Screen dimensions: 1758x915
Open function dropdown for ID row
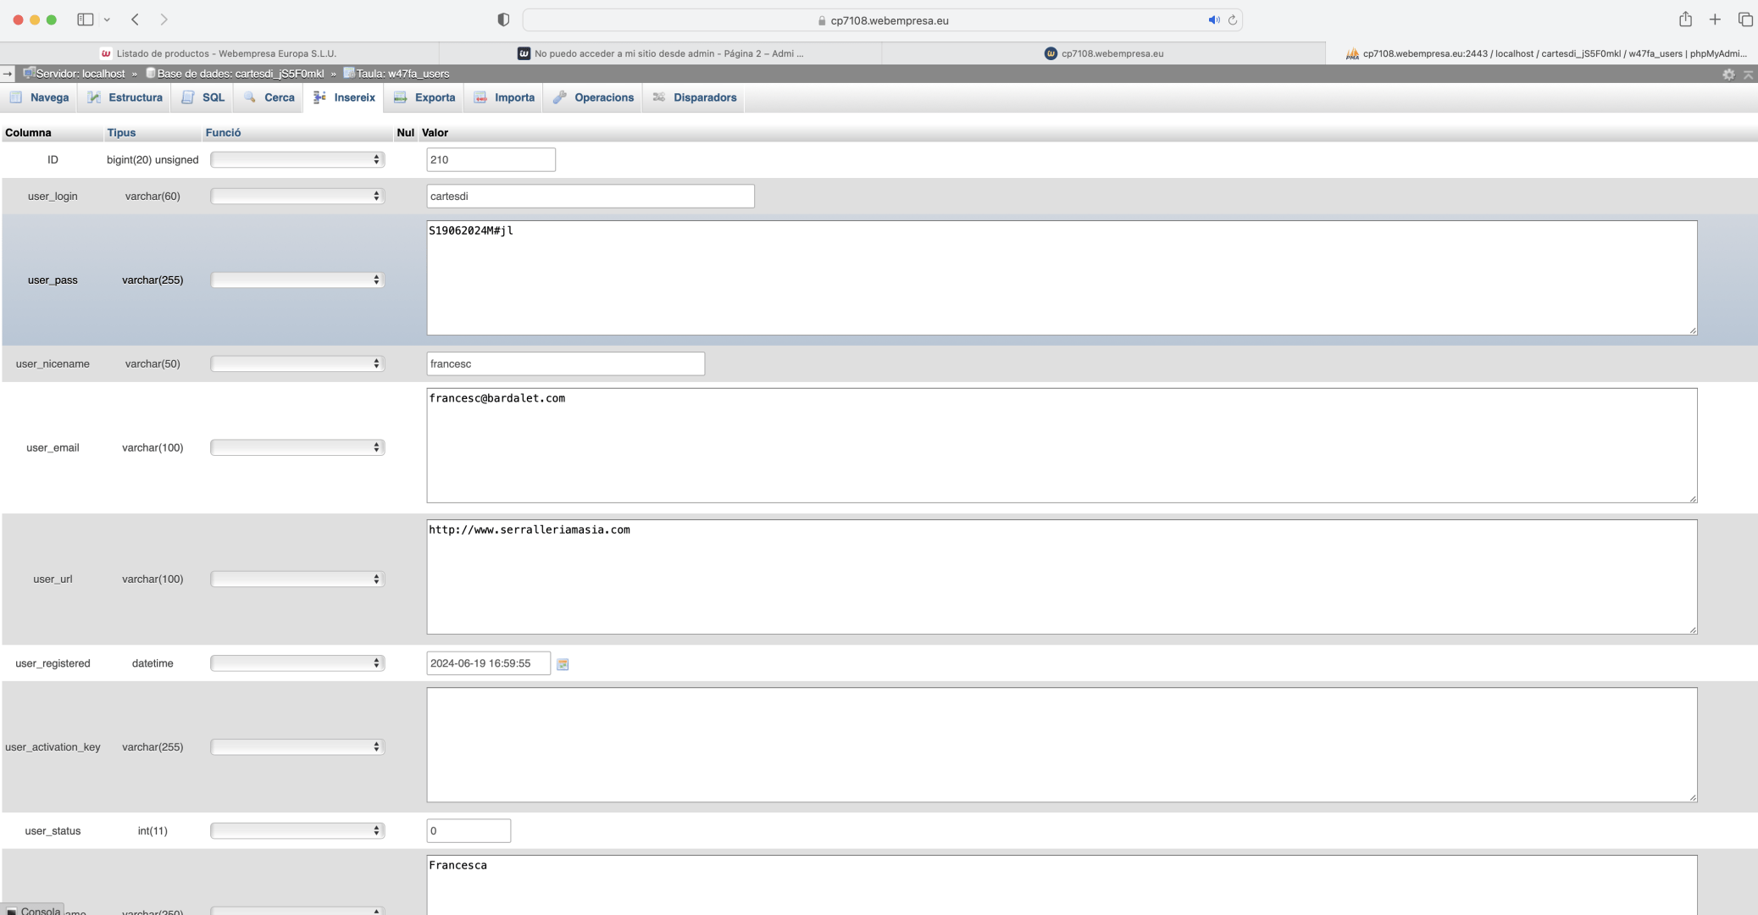click(x=297, y=159)
